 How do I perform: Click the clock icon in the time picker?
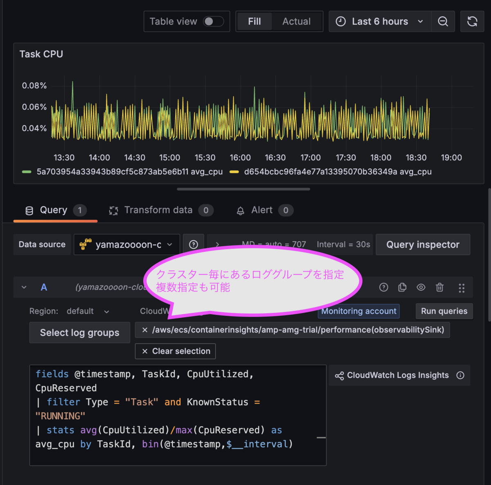pos(340,21)
